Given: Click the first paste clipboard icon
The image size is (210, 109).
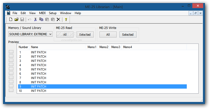Looking at the screenshot, I should tap(47, 19).
